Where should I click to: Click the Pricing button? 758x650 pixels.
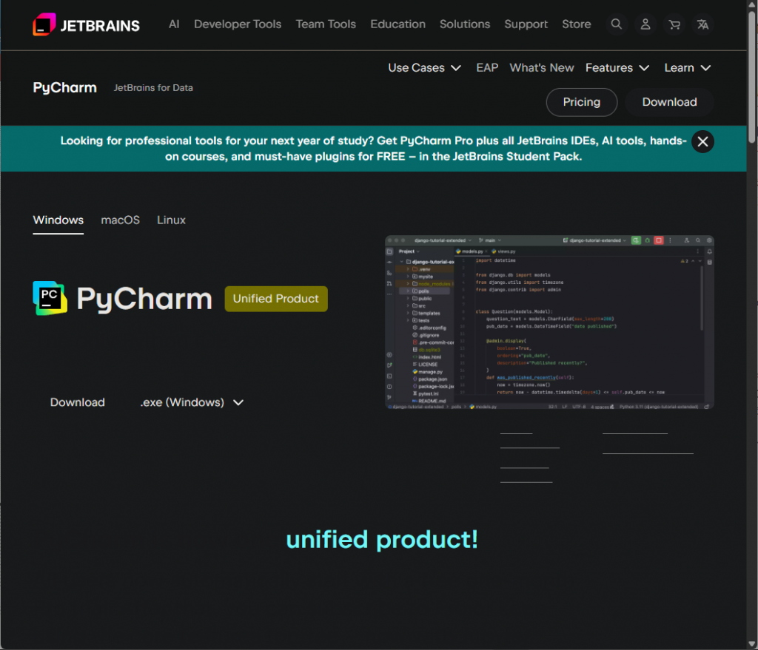click(582, 102)
